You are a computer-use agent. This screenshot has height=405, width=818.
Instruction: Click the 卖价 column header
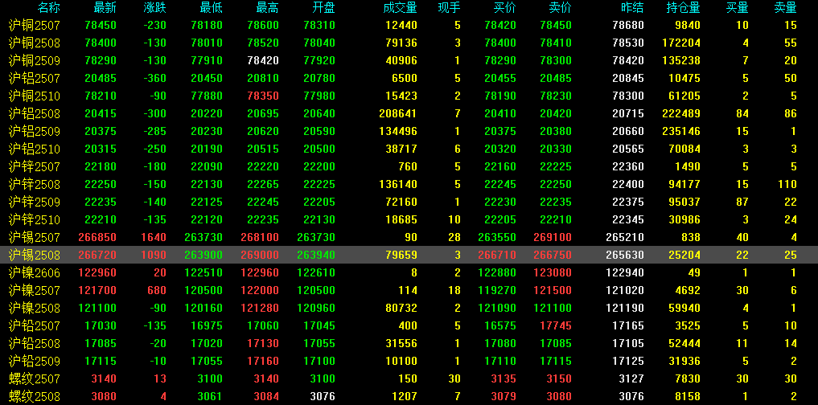[x=561, y=8]
